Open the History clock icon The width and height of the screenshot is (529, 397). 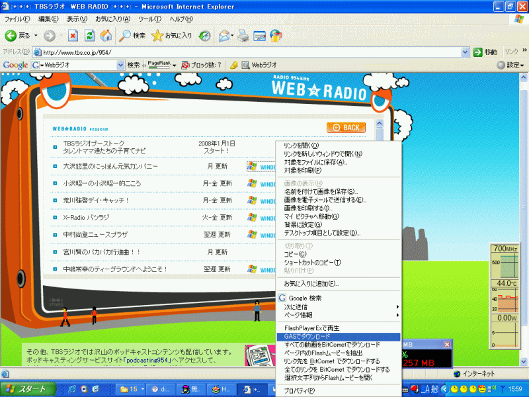tap(204, 36)
